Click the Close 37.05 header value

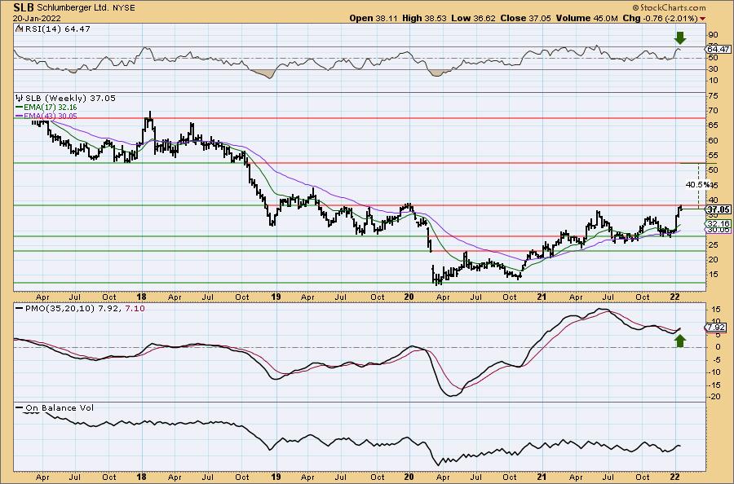[x=526, y=18]
